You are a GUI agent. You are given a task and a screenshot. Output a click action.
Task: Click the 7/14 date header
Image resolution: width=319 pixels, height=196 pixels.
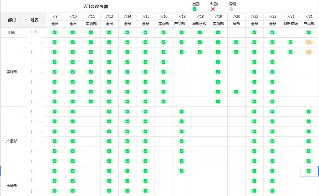(x=128, y=17)
